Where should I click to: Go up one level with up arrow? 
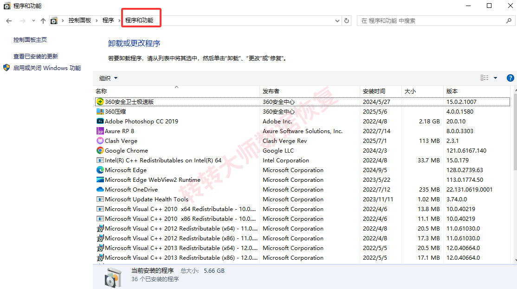pos(43,21)
